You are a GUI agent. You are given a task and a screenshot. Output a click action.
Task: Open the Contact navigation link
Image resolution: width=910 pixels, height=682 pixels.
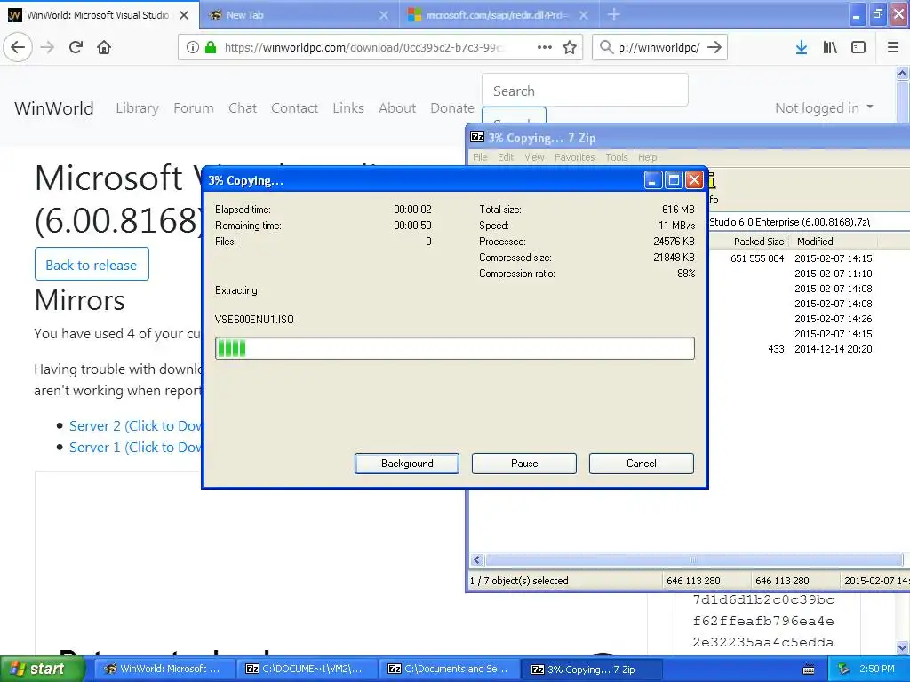294,107
